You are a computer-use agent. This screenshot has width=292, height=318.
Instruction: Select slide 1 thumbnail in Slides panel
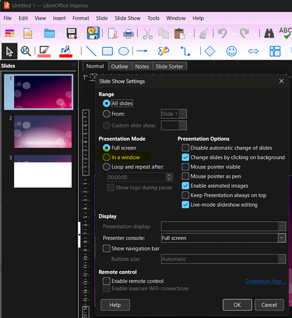click(x=43, y=92)
